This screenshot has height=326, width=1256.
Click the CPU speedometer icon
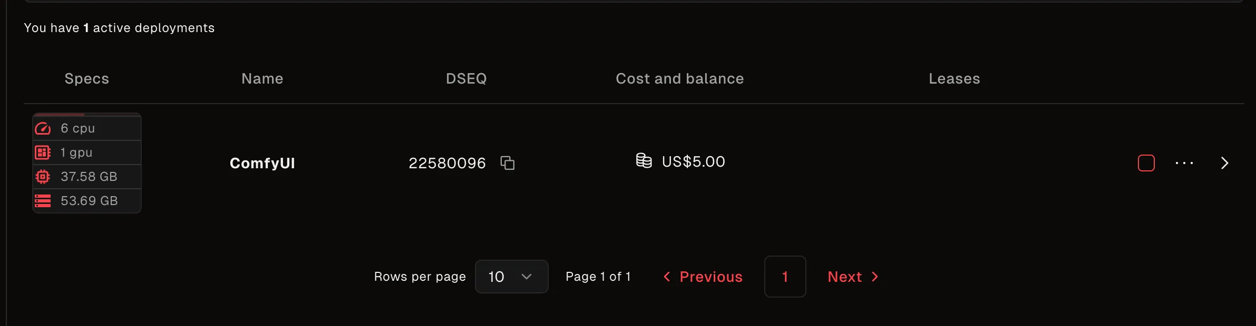tap(43, 128)
